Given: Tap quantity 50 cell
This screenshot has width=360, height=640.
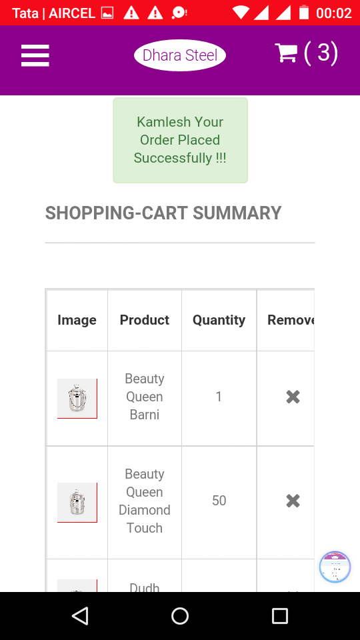Looking at the screenshot, I should (219, 501).
